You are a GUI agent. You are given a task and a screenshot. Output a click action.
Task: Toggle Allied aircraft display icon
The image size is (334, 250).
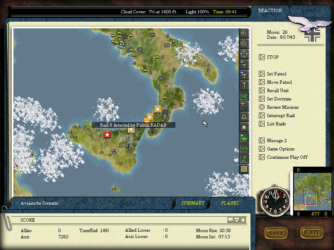click(244, 75)
